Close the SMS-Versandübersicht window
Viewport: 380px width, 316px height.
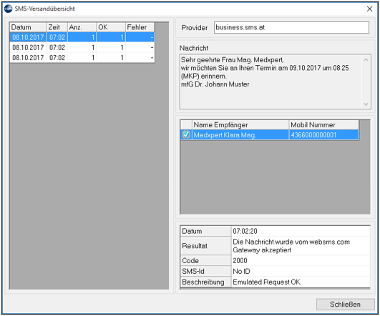tap(369, 9)
